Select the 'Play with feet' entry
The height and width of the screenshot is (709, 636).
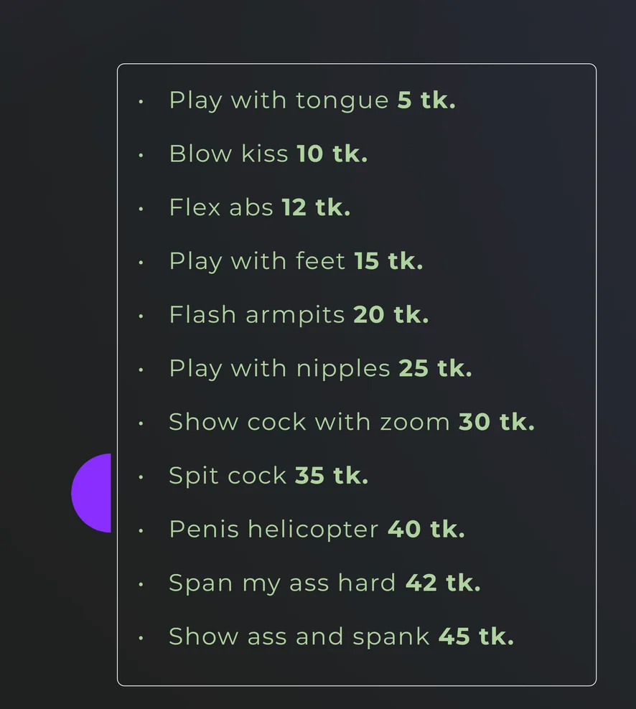point(296,261)
